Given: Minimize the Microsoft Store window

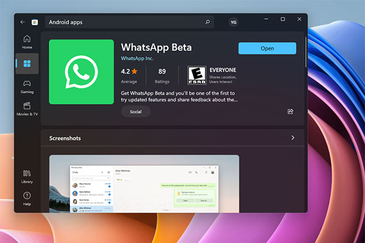Looking at the screenshot, I should [266, 19].
